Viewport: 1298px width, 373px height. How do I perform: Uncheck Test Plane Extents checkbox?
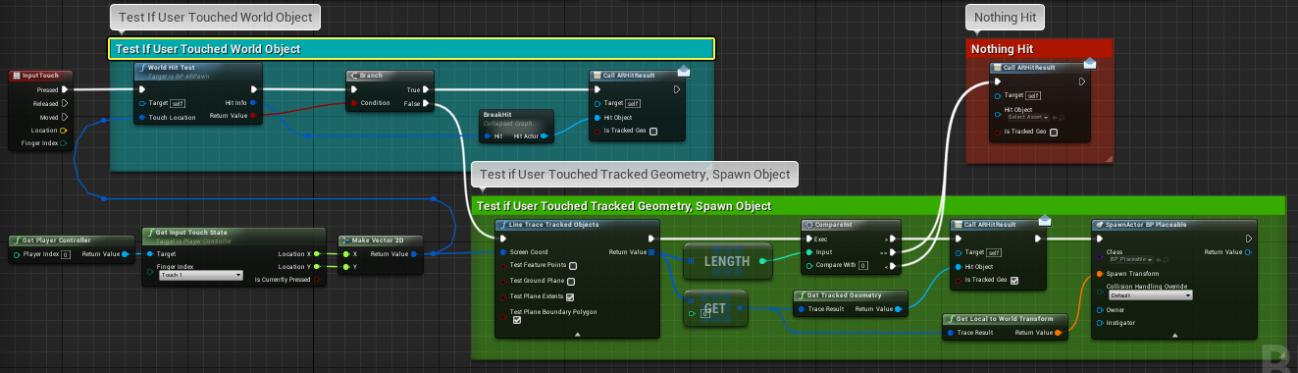coord(570,296)
